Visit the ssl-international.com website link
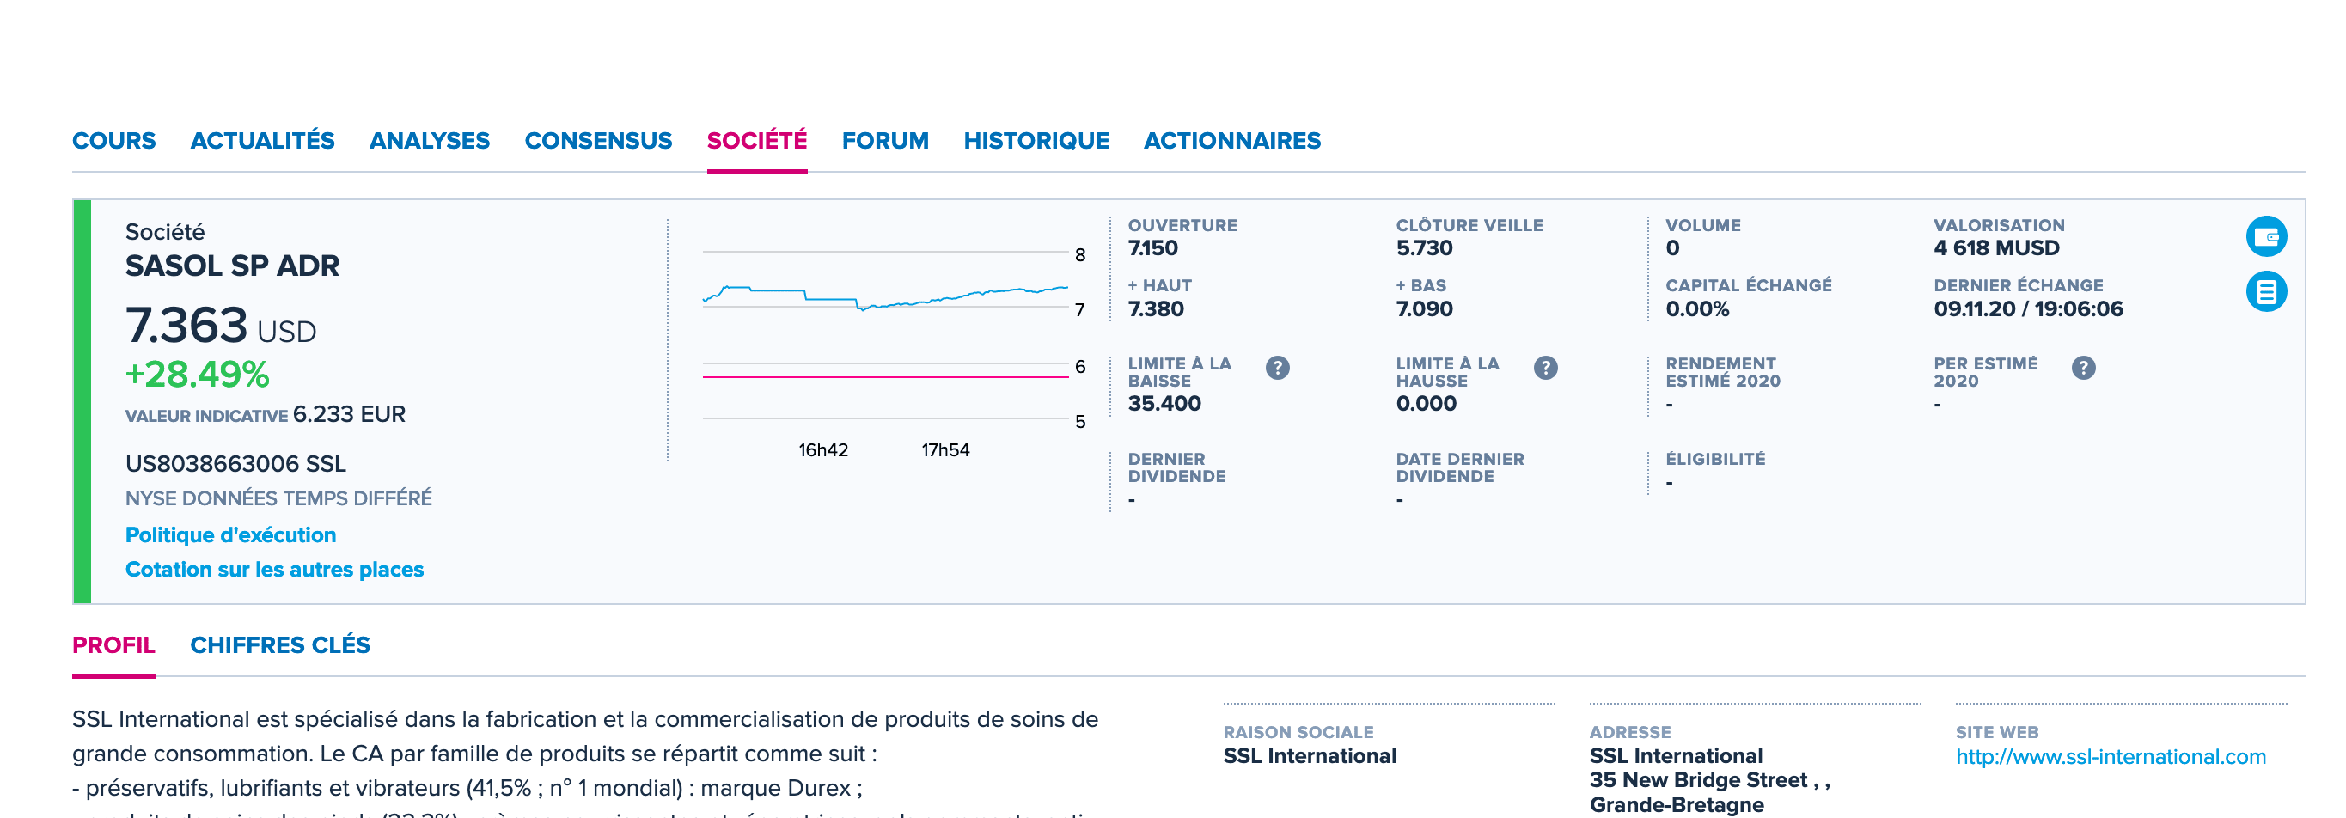Viewport: 2346px width, 818px height. 2111,756
